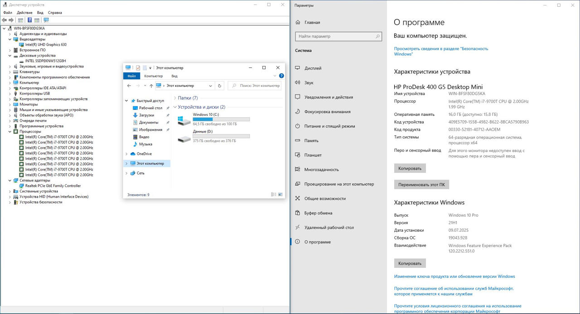
Task: Click the Переименовать этот ПК button
Action: click(x=421, y=185)
